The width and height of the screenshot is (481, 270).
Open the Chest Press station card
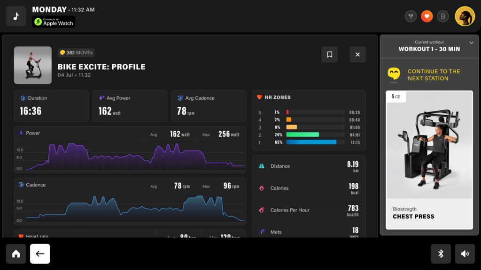pos(429,159)
